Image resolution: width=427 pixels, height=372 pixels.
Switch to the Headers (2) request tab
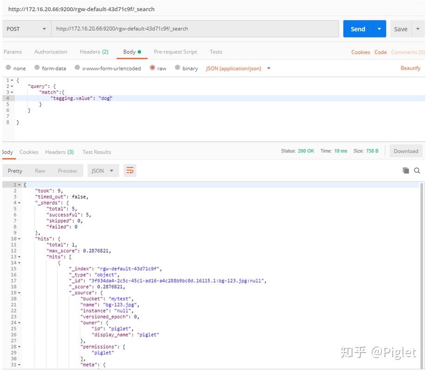click(x=94, y=52)
